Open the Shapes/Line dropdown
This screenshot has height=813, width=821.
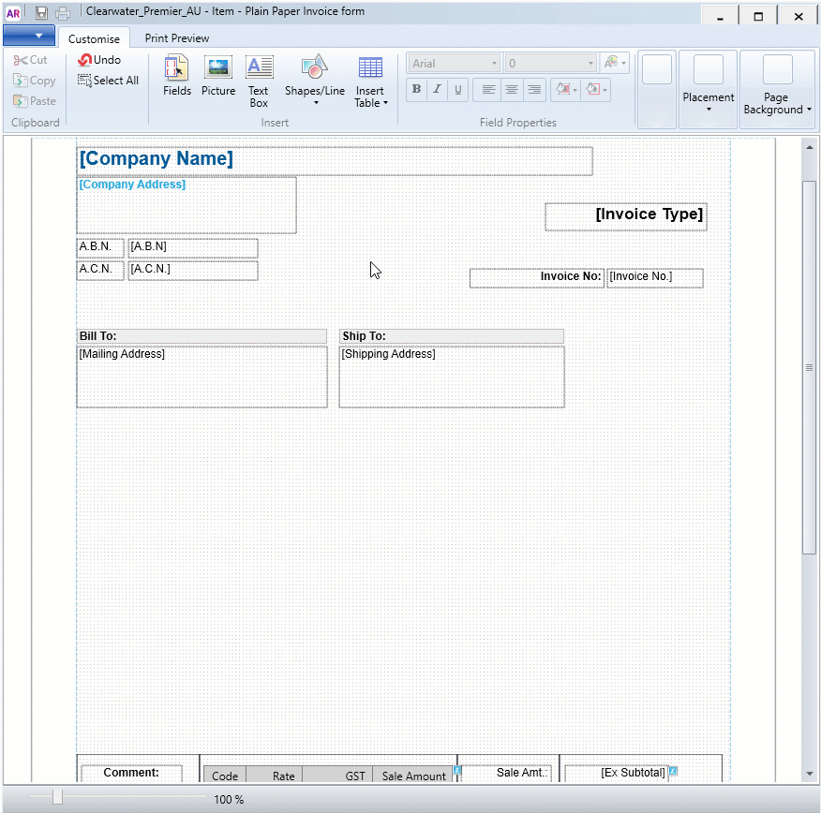(x=315, y=81)
